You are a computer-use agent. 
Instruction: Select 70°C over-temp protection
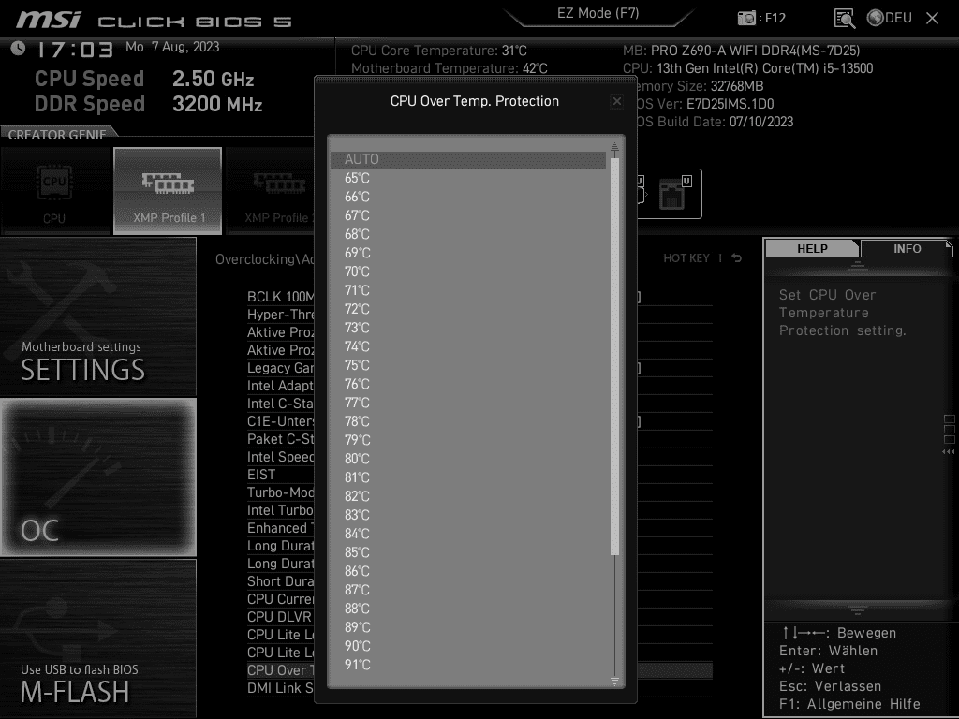tap(468, 271)
